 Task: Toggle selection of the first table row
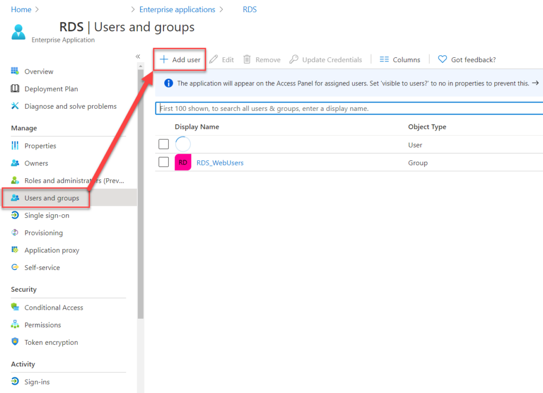[163, 144]
